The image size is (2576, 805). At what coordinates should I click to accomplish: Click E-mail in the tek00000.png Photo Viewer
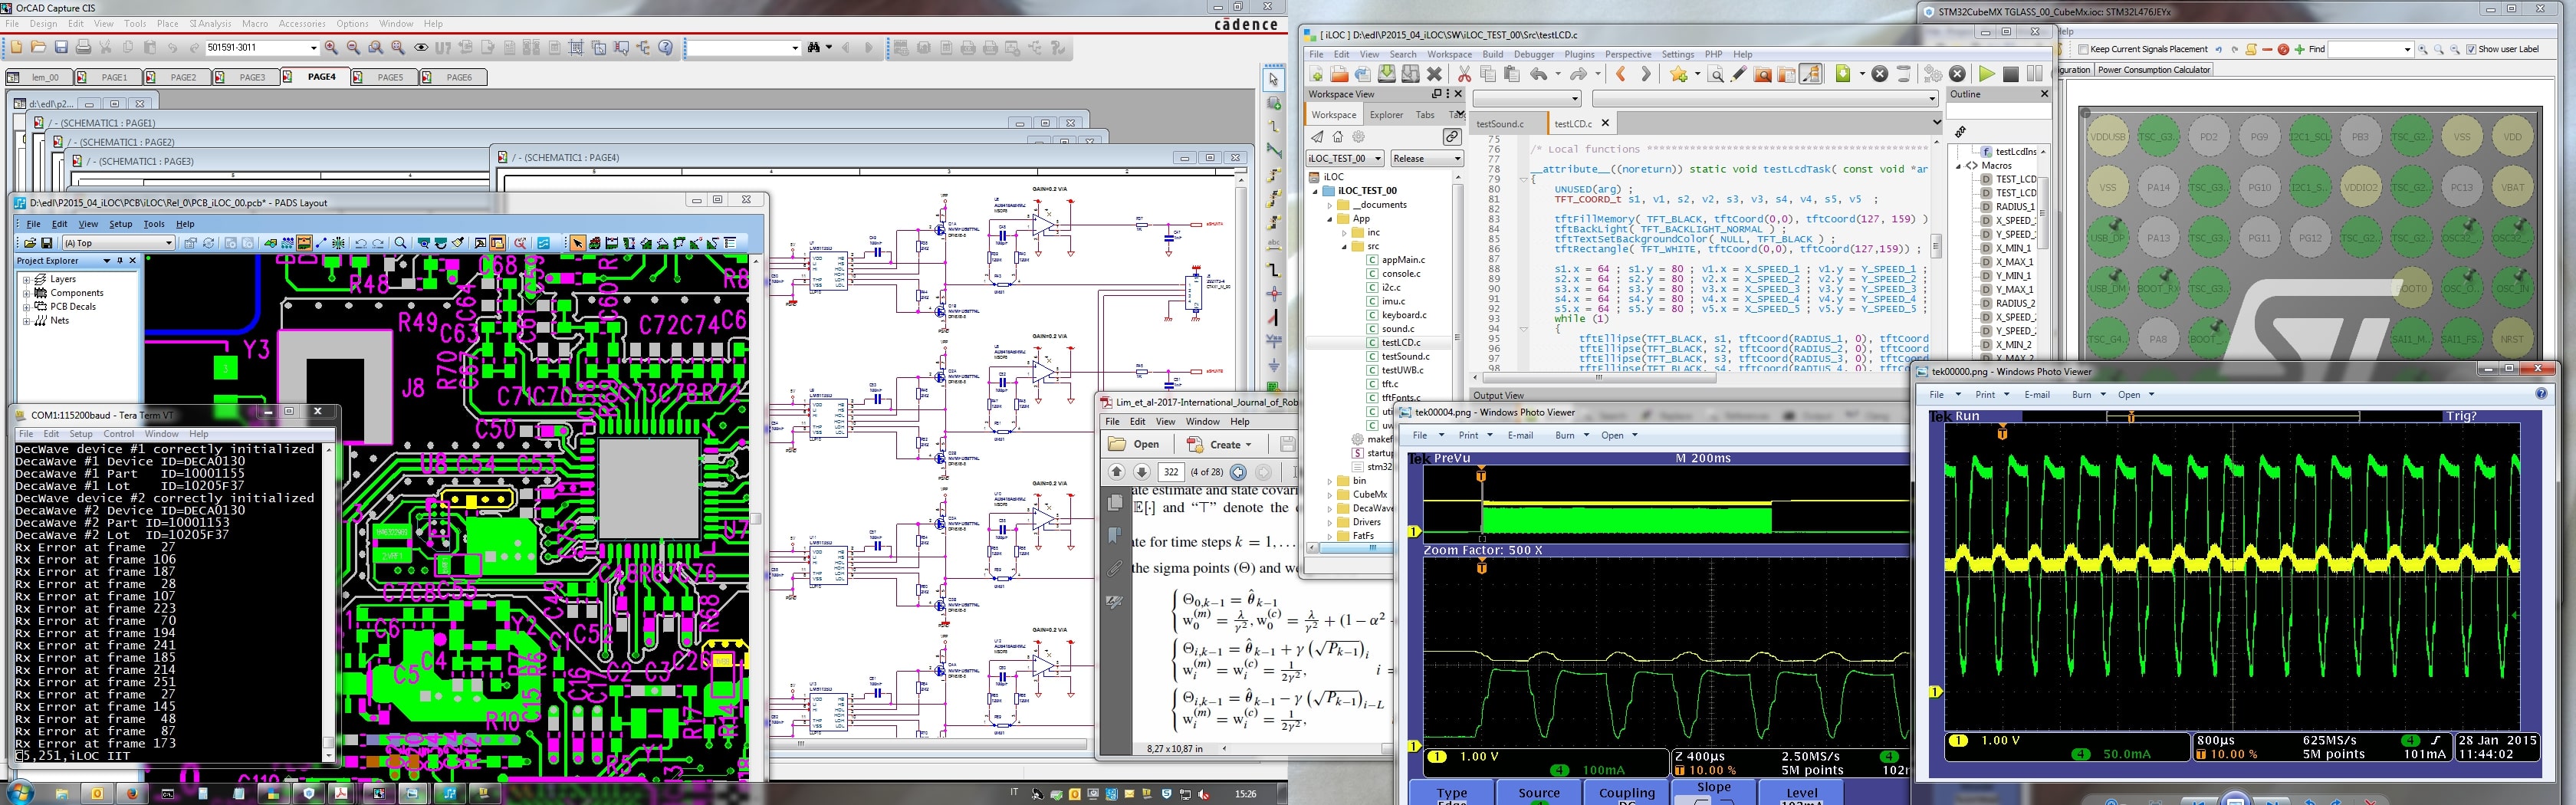pos(2037,394)
